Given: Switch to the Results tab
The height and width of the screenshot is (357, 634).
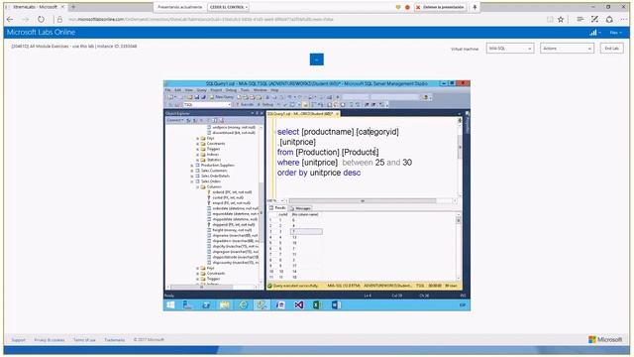Looking at the screenshot, I should click(277, 208).
